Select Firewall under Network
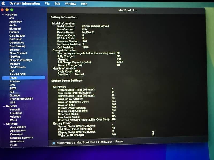214x160 pixels. click(15, 110)
